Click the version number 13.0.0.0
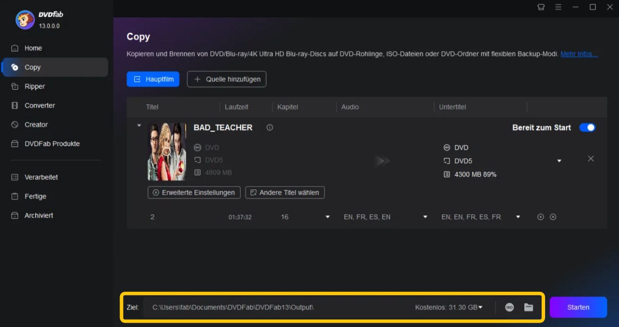This screenshot has width=619, height=327. [x=49, y=26]
